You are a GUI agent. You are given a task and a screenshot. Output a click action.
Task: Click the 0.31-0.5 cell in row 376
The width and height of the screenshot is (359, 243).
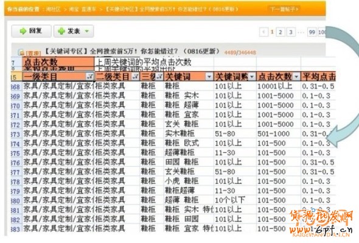coord(318,163)
